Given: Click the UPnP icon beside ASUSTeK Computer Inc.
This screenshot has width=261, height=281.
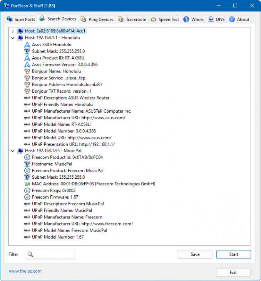Looking at the screenshot, I should click(x=27, y=111).
